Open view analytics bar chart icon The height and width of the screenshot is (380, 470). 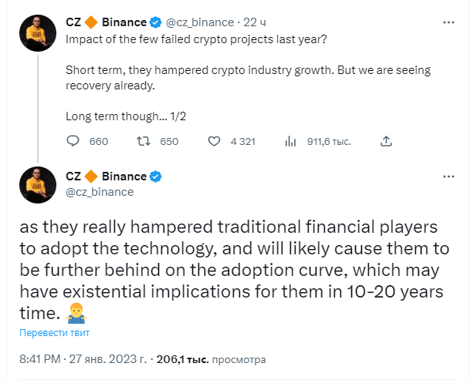(292, 142)
